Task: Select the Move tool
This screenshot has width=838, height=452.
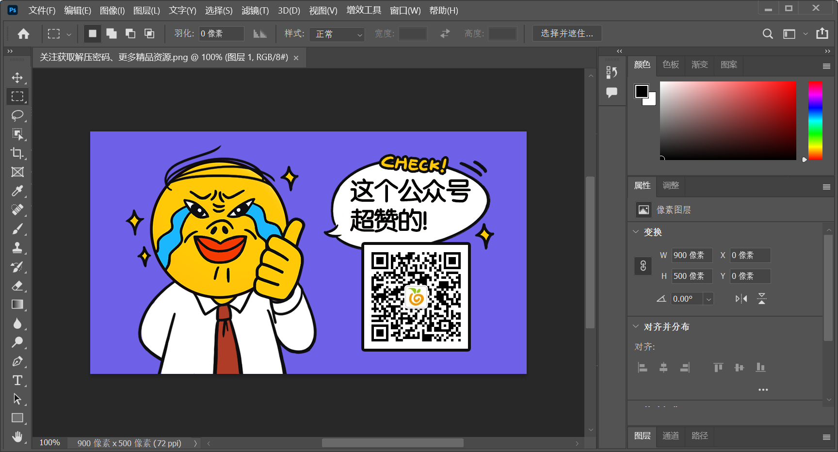Action: (x=17, y=78)
